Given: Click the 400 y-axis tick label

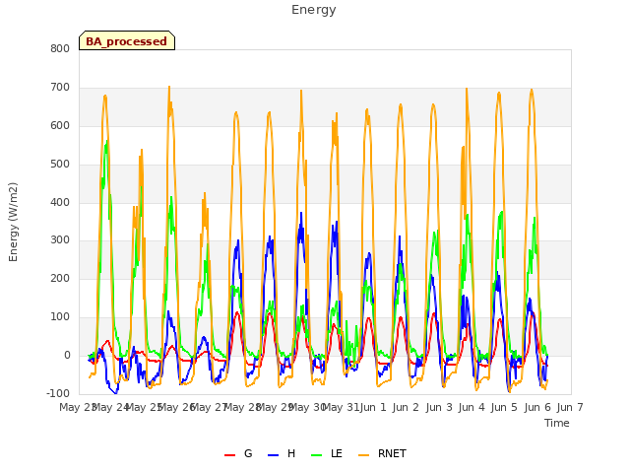Looking at the screenshot, I should pos(60,202).
